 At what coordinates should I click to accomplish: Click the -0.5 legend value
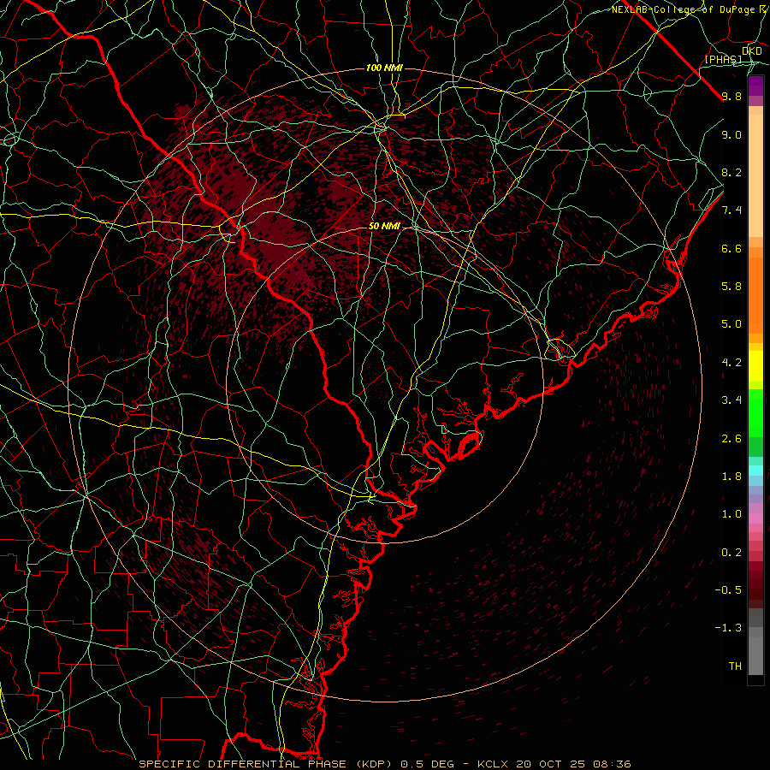[728, 590]
